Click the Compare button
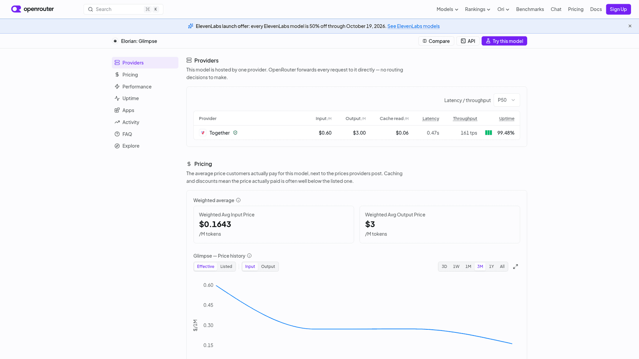Screen dimensions: 639x359 click(436, 41)
